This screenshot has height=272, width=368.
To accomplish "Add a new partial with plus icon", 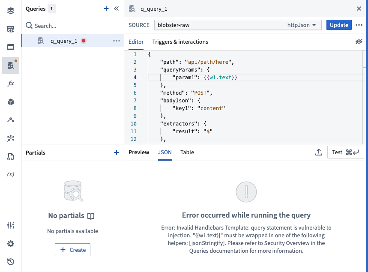I will 117,152.
